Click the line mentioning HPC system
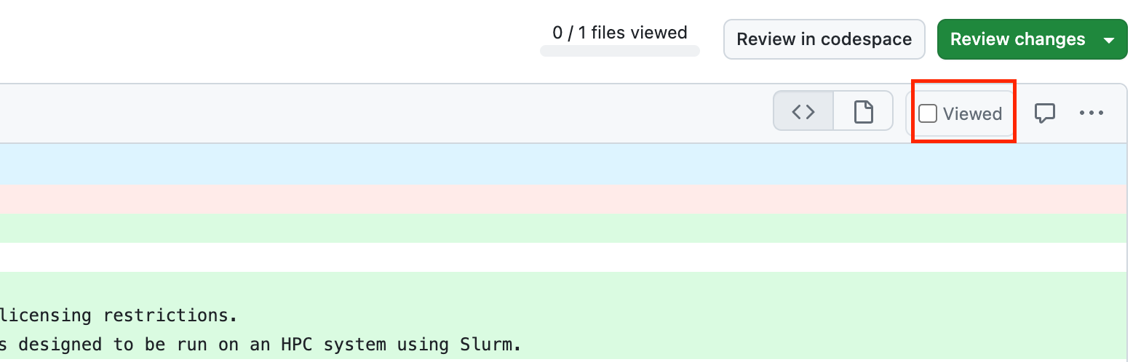The image size is (1141, 362). 291,345
